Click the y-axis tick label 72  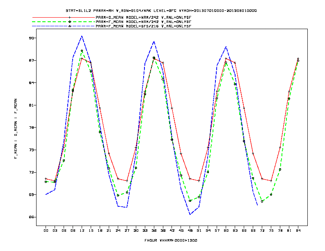pos(32,172)
